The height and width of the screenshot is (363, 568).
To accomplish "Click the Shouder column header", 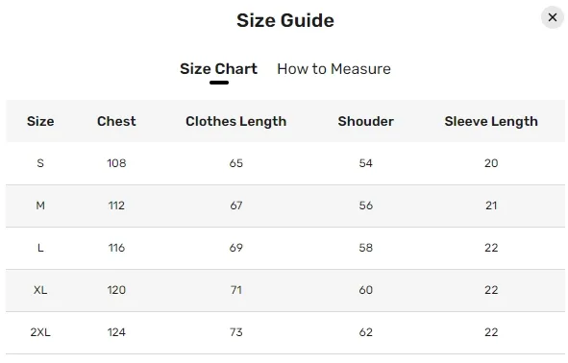I will [x=365, y=121].
